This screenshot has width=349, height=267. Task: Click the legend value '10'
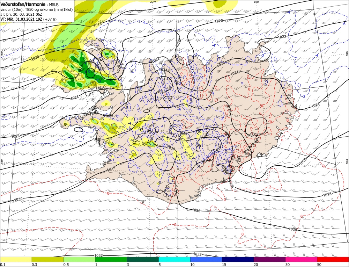(192, 265)
